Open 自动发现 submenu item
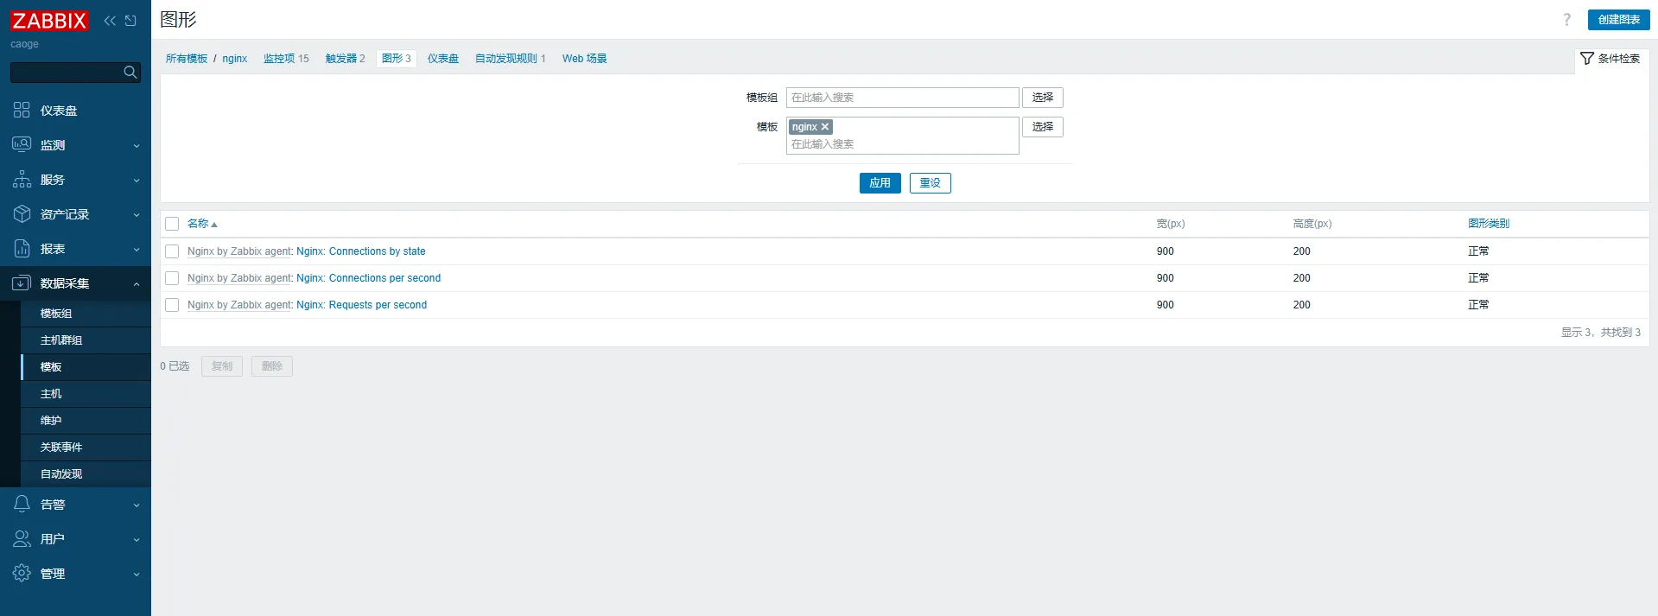 [x=86, y=474]
